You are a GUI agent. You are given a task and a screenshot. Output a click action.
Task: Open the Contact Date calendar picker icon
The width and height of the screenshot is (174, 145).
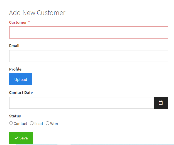tap(161, 103)
